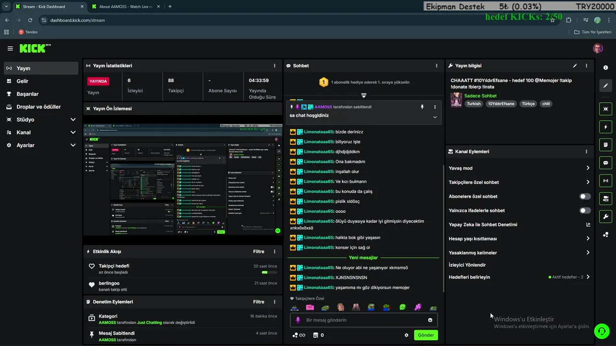Open Yandex bookmark in bookmarks bar
The image size is (616, 346).
(x=28, y=32)
